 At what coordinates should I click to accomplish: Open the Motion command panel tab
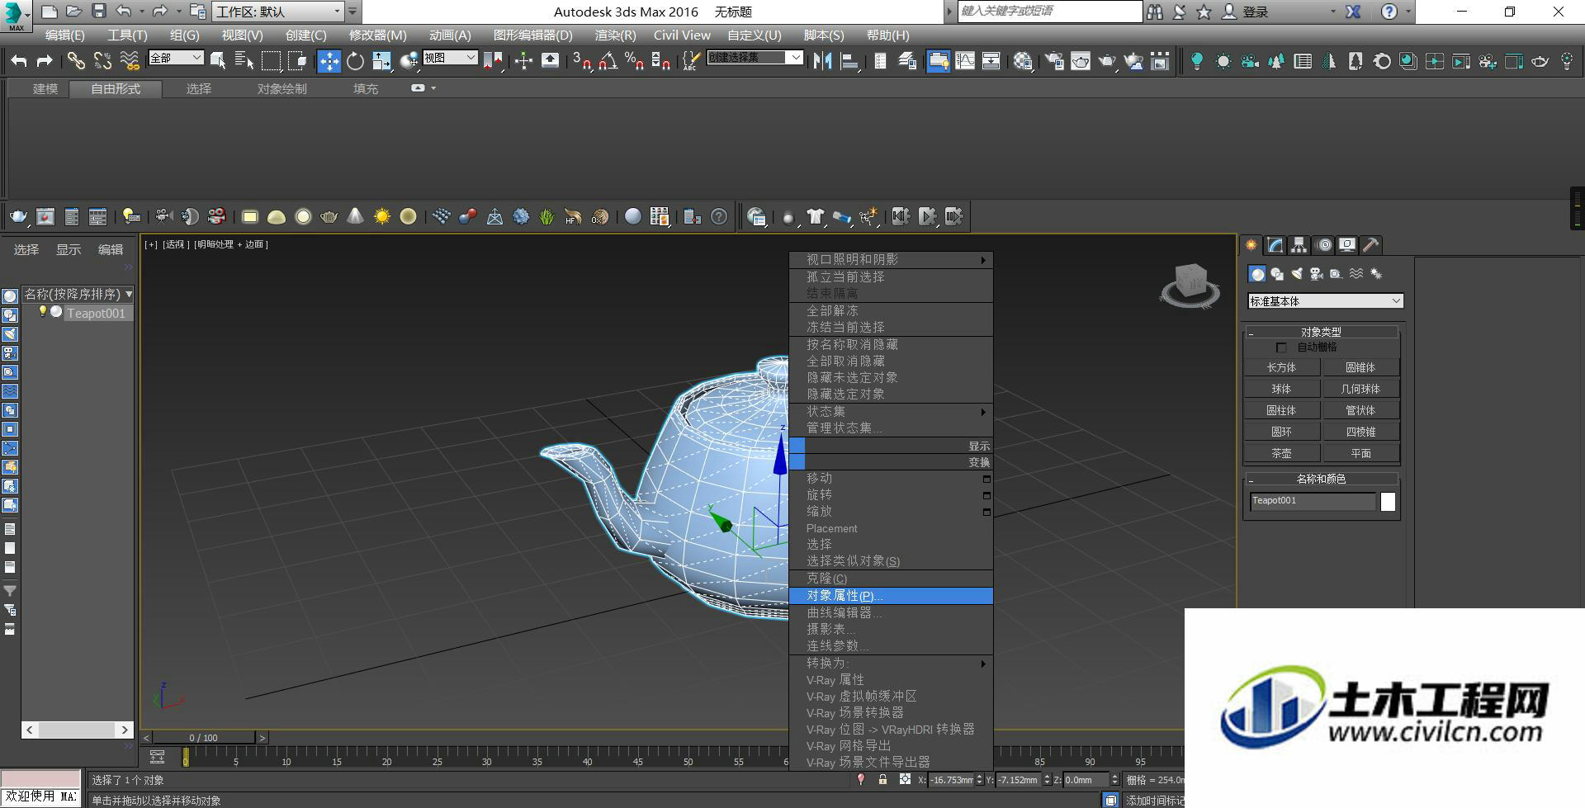1324,245
